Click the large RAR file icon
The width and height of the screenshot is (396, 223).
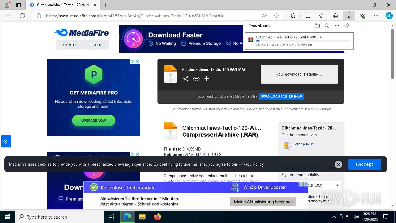[x=170, y=131]
